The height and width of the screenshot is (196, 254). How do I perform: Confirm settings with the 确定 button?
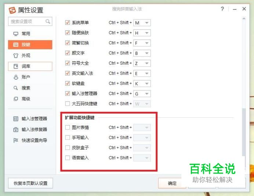pyautogui.click(x=172, y=183)
